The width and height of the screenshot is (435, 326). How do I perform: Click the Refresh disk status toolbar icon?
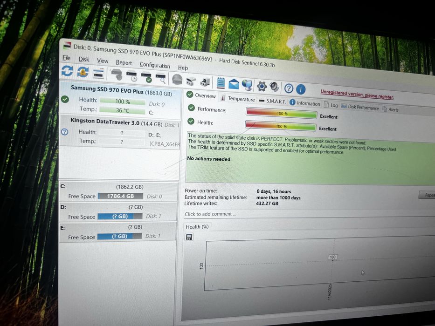coord(67,71)
